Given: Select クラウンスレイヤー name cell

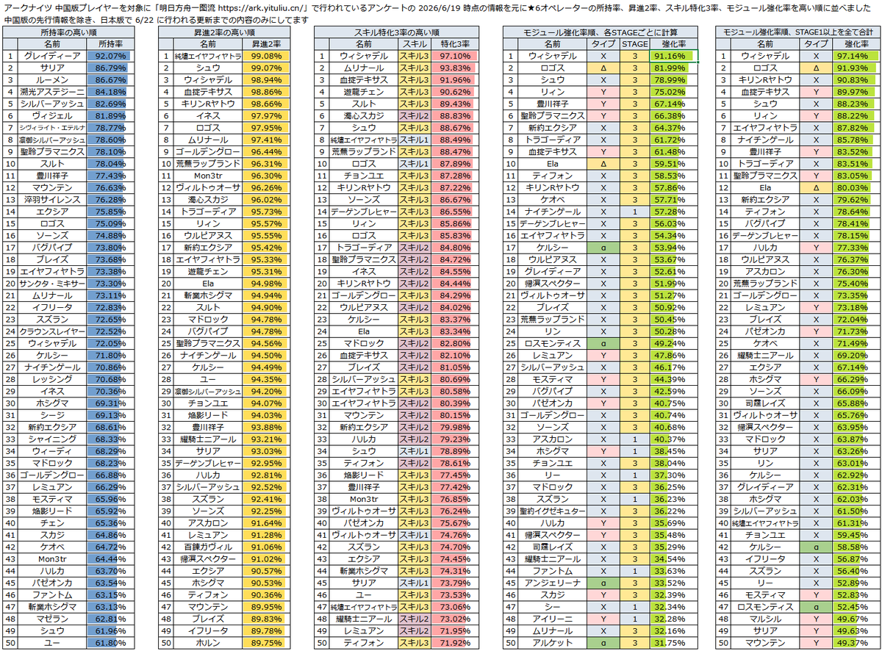Looking at the screenshot, I should (x=53, y=331).
